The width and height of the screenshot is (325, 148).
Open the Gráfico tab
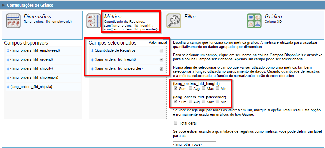tap(273, 17)
